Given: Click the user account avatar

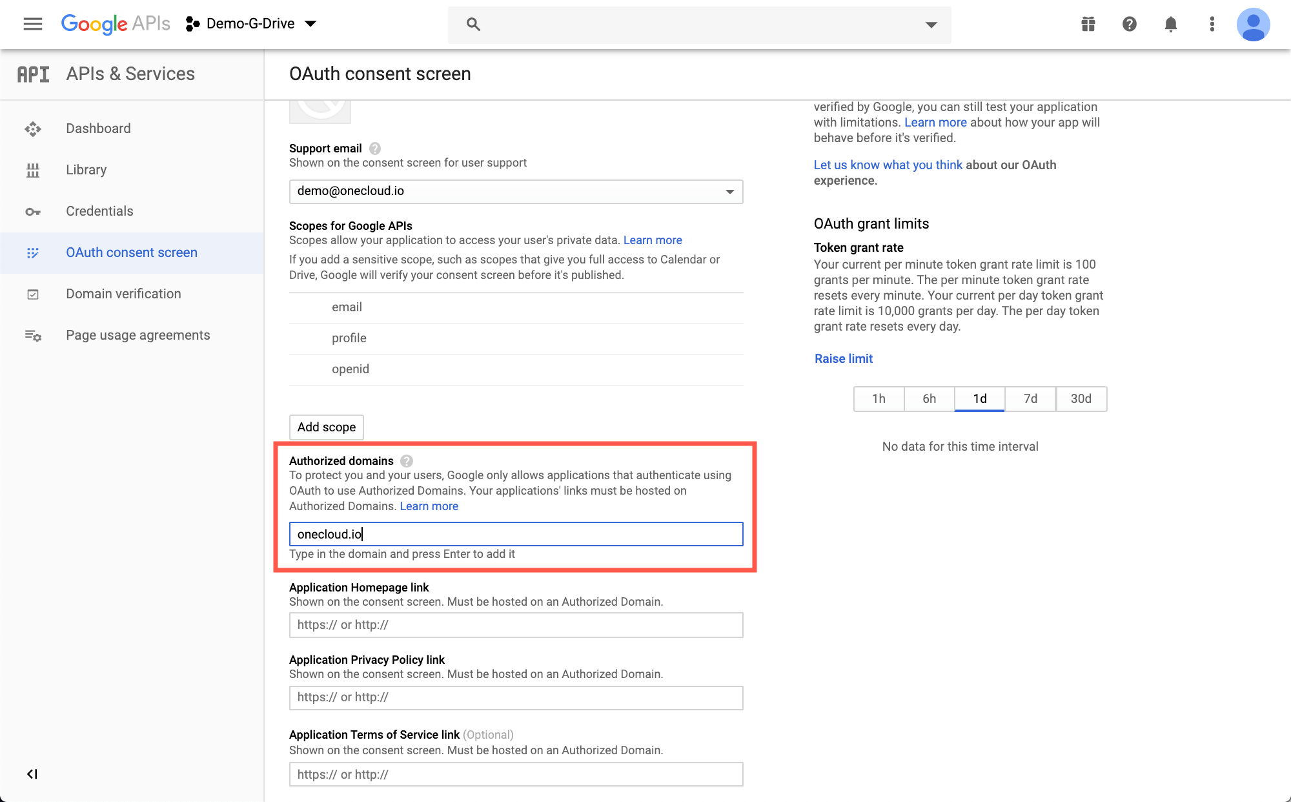Looking at the screenshot, I should (x=1253, y=24).
